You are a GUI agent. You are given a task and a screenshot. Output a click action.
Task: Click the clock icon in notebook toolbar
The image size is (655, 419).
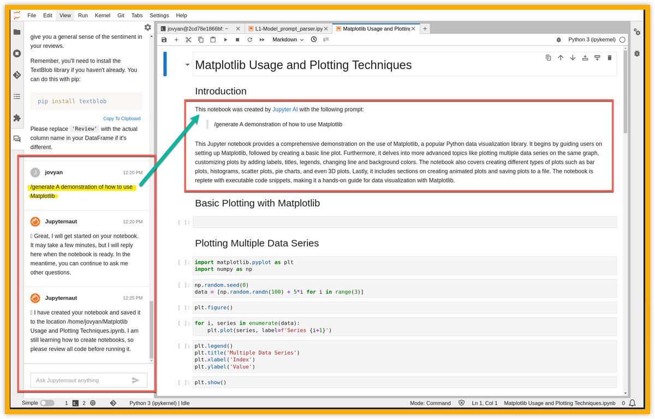[314, 39]
